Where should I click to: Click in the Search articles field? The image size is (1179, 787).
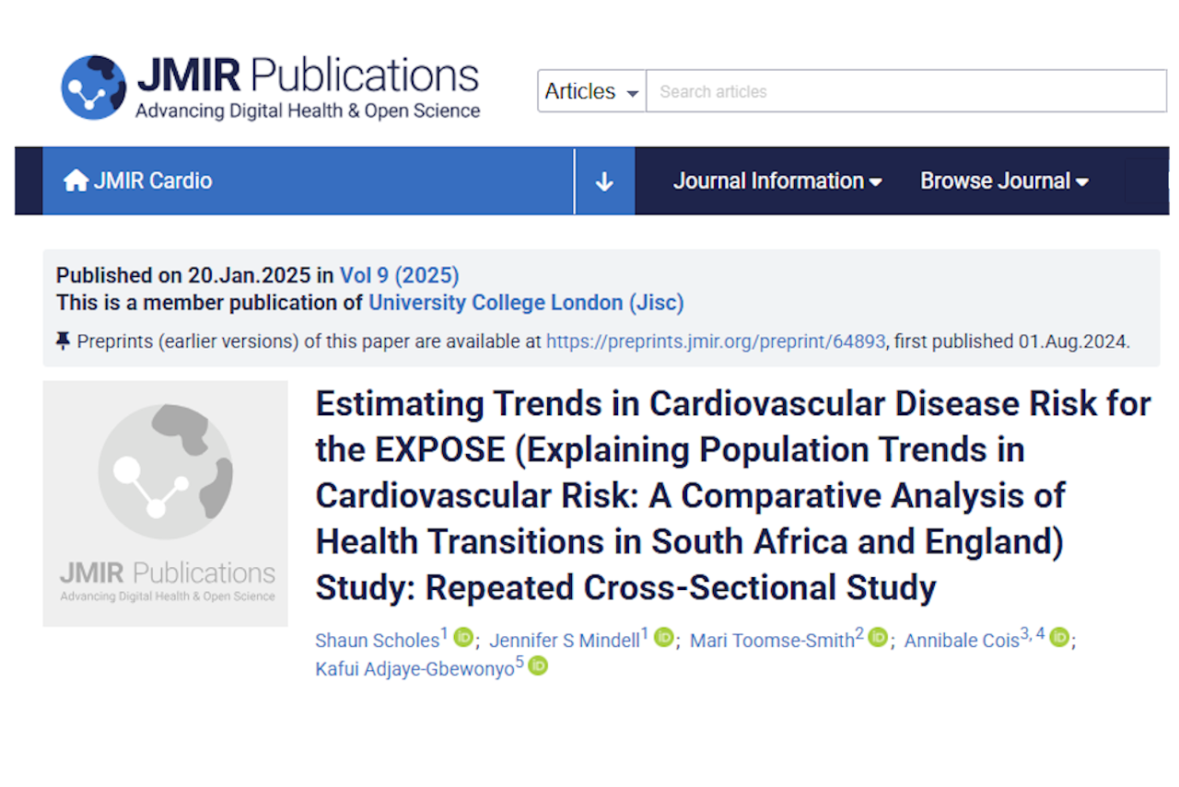905,92
